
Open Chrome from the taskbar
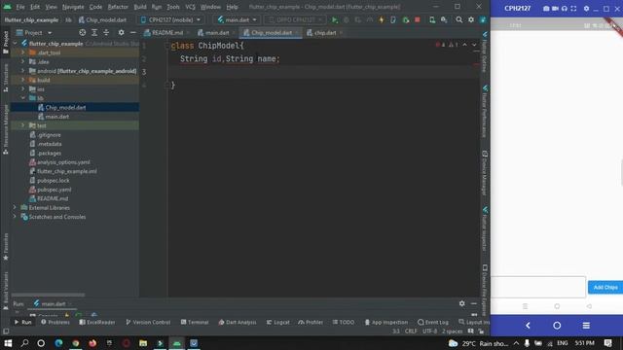pos(76,343)
